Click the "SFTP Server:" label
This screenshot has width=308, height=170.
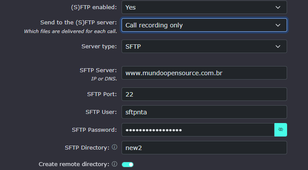98,70
